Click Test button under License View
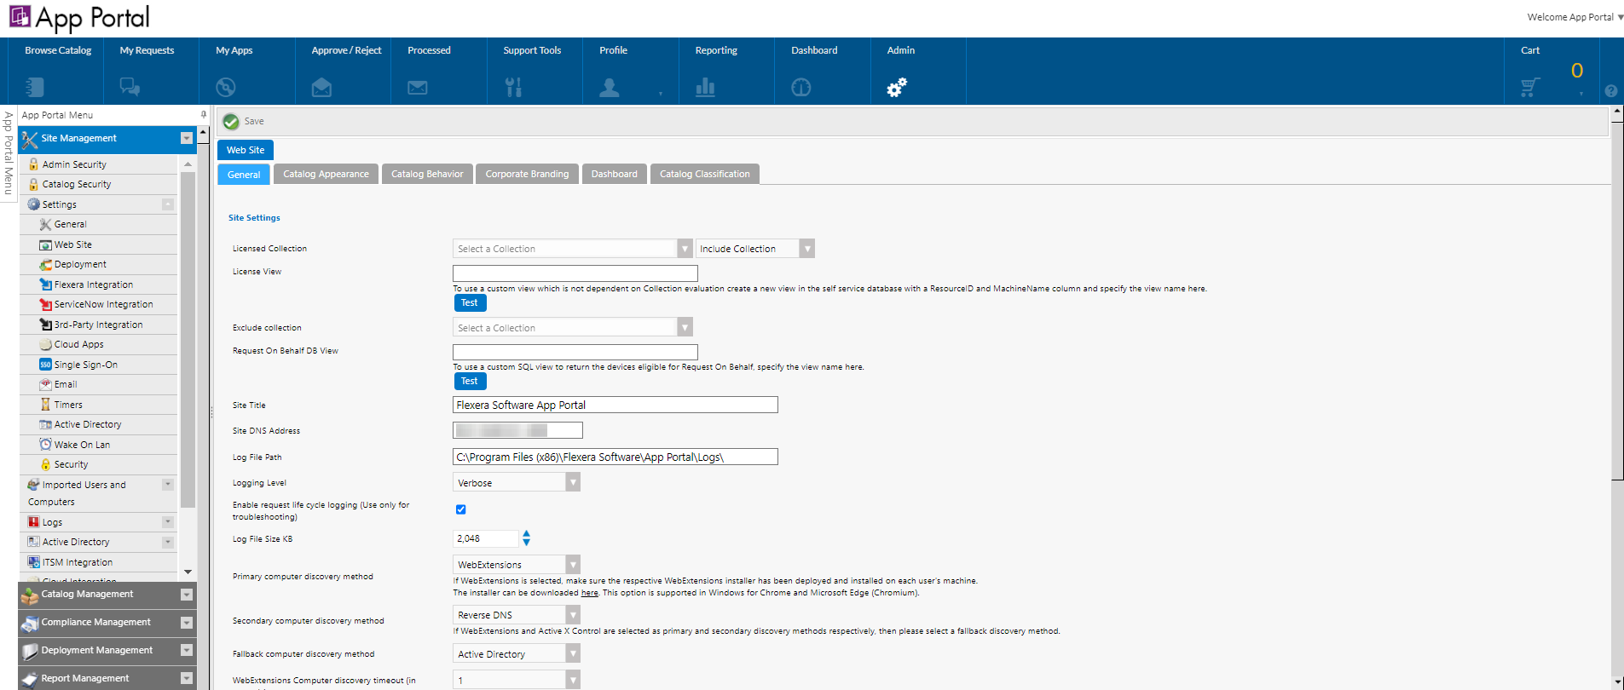Image resolution: width=1624 pixels, height=690 pixels. [469, 303]
